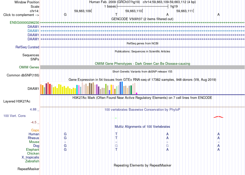This screenshot has width=245, height=175.
Task: Open the light blue DAAM1 transcript label
Action: 33,31
